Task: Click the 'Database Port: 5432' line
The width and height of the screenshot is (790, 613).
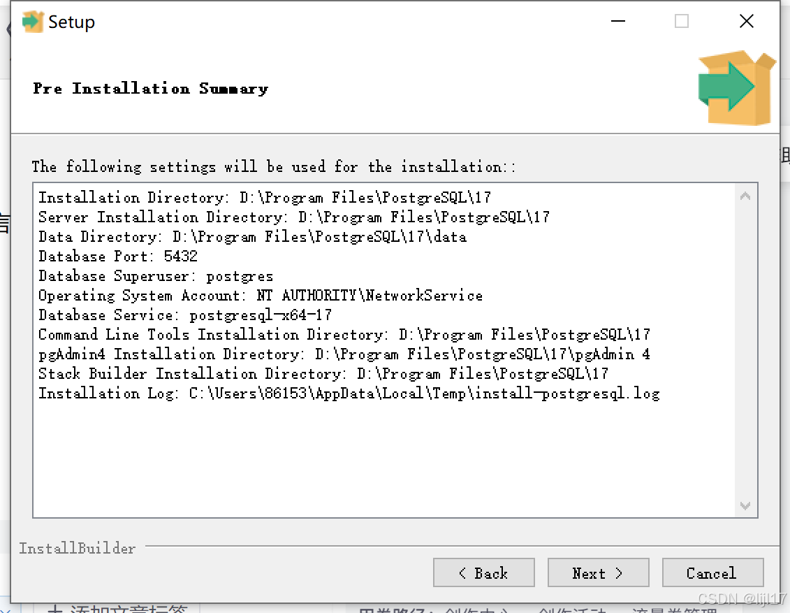Action: pos(118,256)
